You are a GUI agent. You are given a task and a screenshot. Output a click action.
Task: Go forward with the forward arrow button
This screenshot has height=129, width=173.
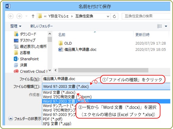tap(19, 16)
